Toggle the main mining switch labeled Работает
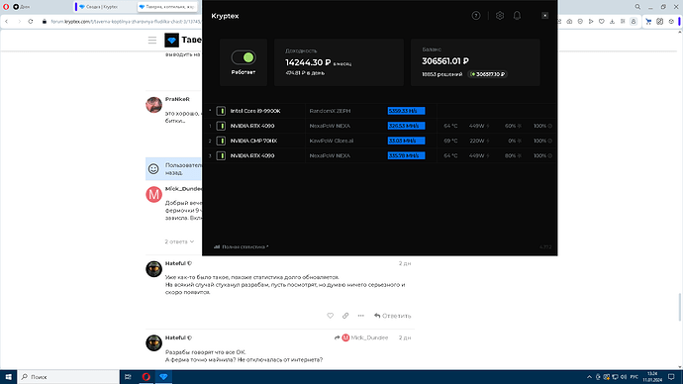Image resolution: width=683 pixels, height=384 pixels. (x=244, y=57)
